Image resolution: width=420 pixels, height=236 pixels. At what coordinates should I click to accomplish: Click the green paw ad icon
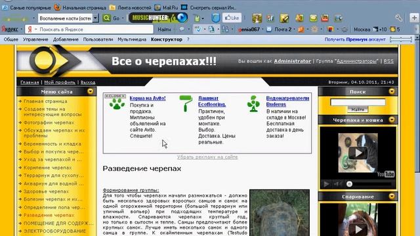(117, 104)
